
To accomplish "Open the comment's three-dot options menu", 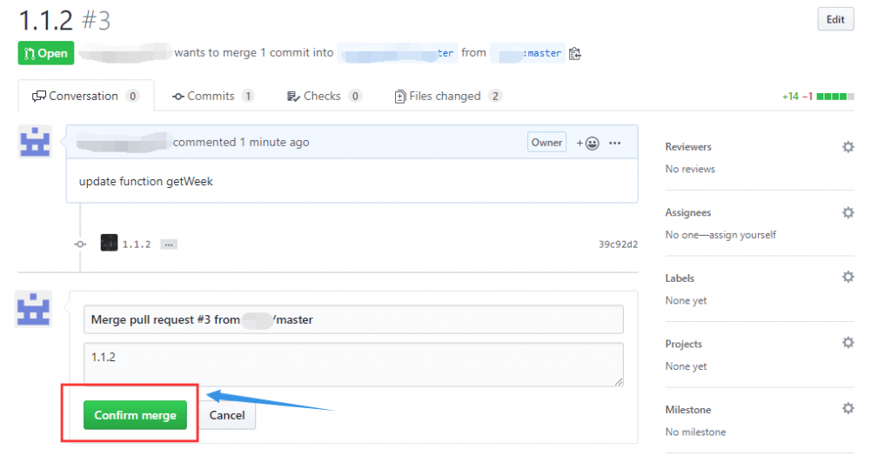I will pos(615,143).
